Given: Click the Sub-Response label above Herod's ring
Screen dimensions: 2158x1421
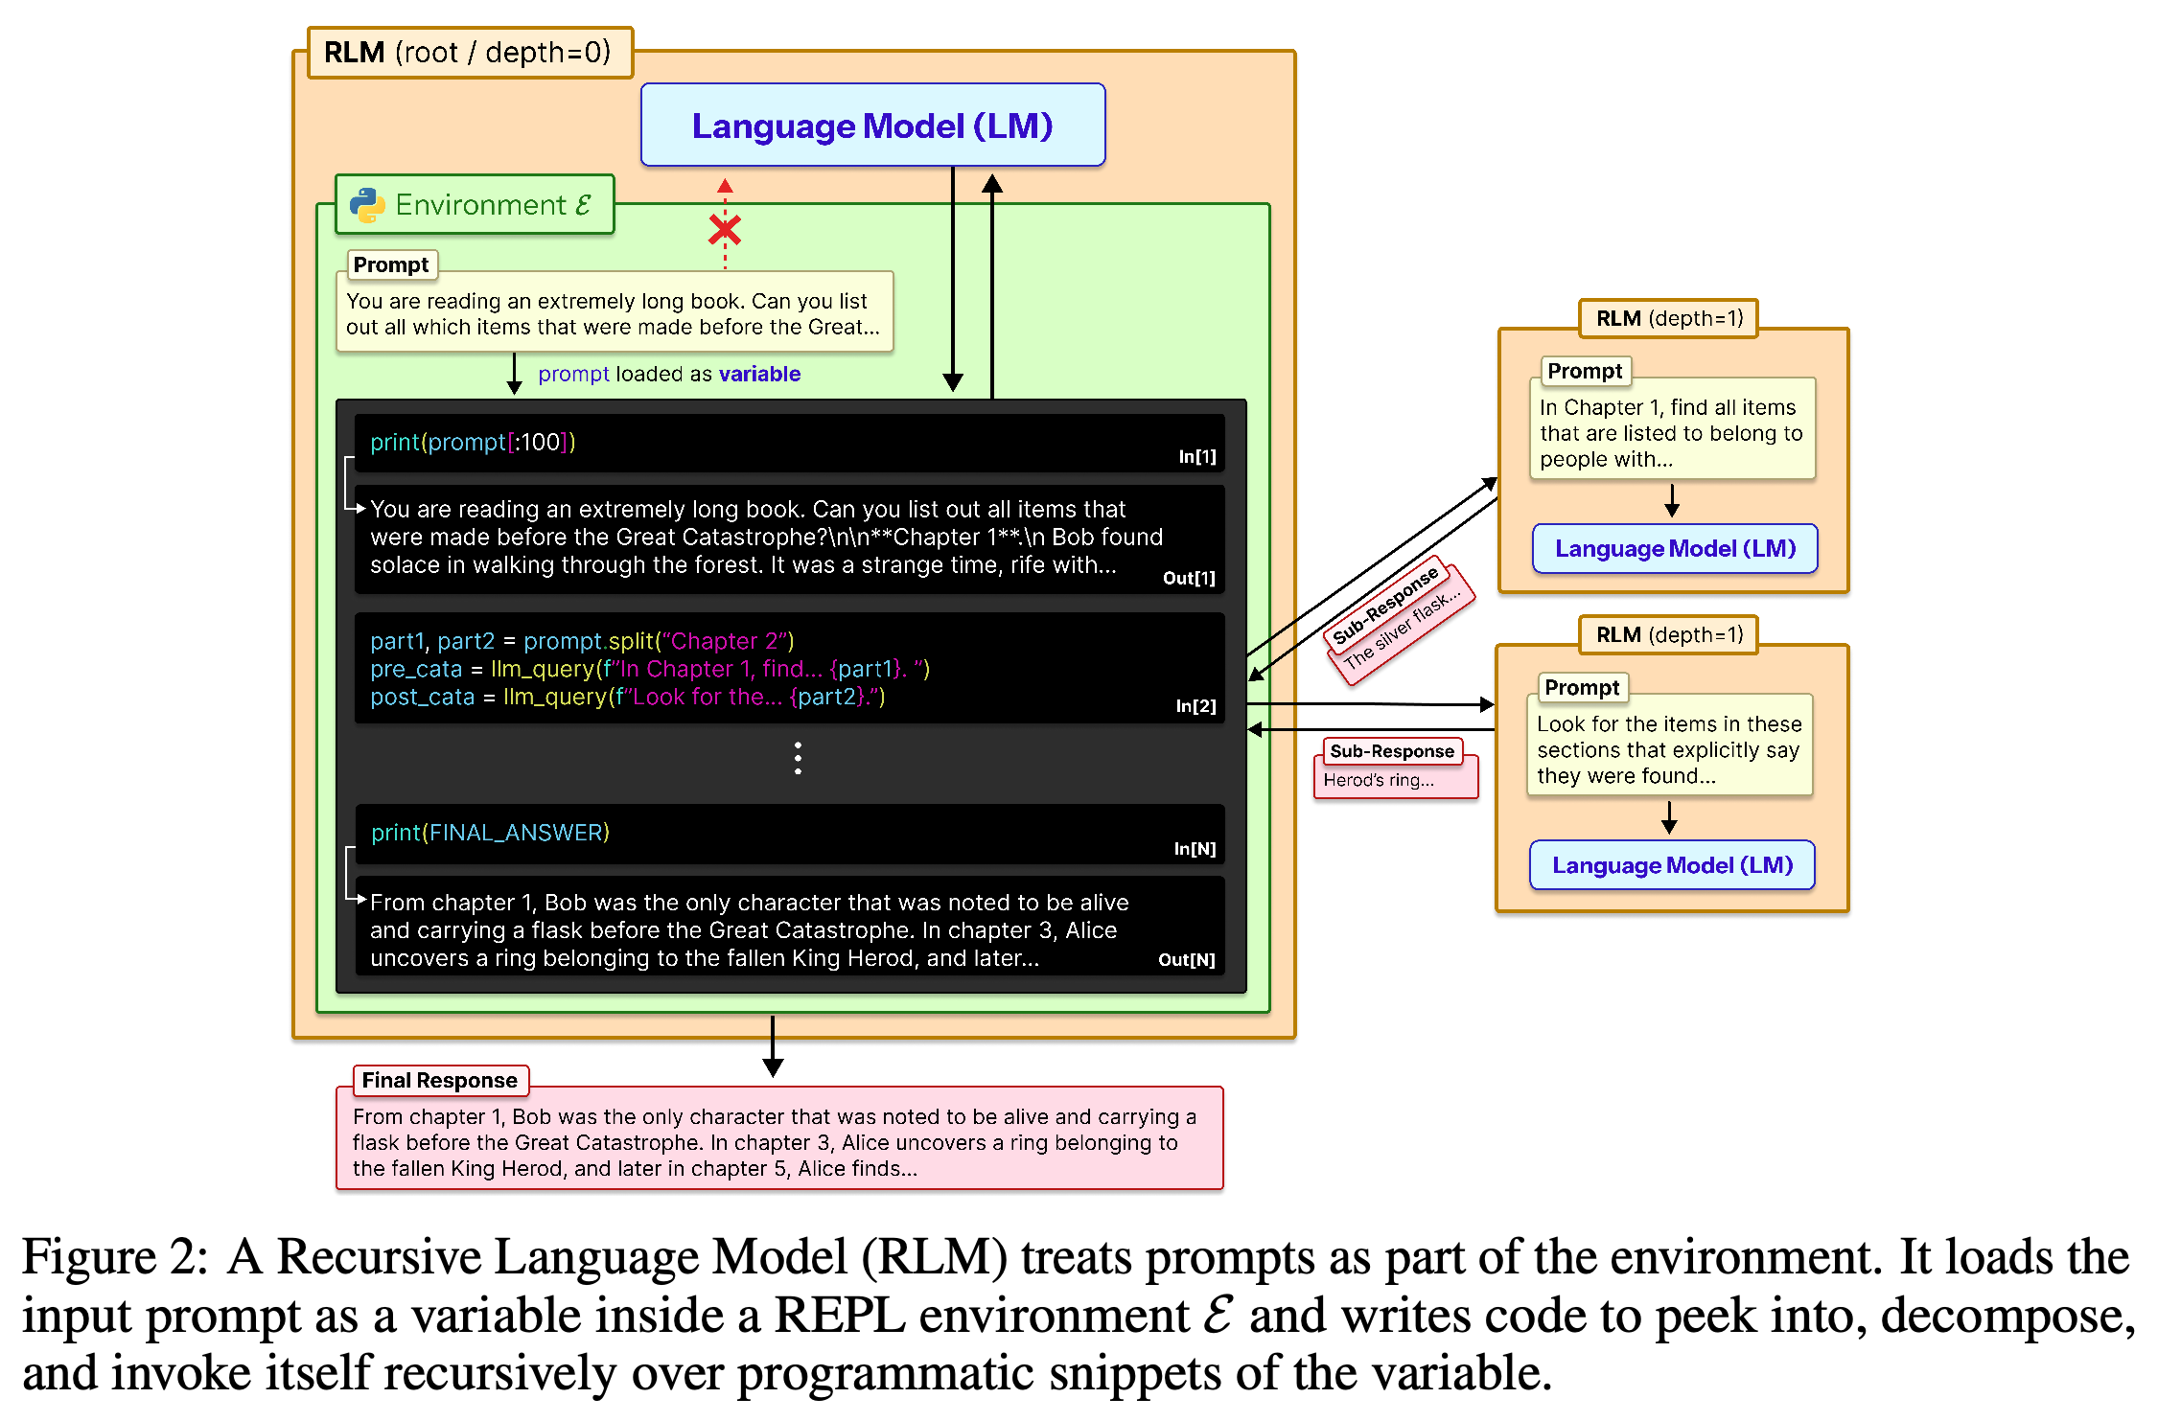Looking at the screenshot, I should pos(1392,751).
